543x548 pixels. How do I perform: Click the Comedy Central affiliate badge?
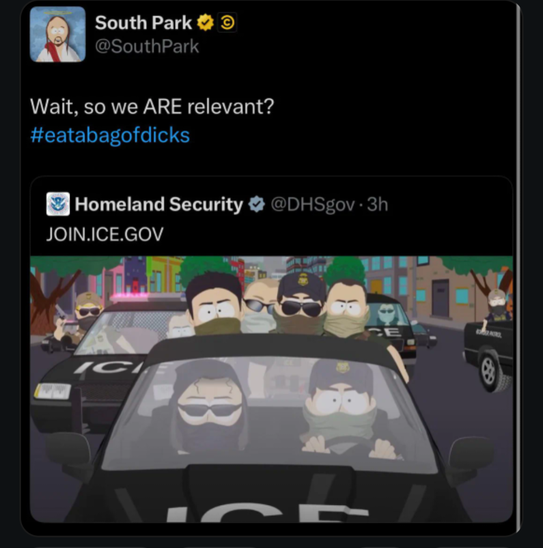click(x=227, y=23)
